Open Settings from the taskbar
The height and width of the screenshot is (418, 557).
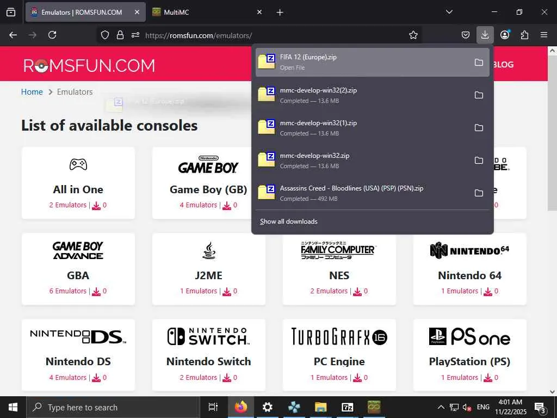click(267, 407)
